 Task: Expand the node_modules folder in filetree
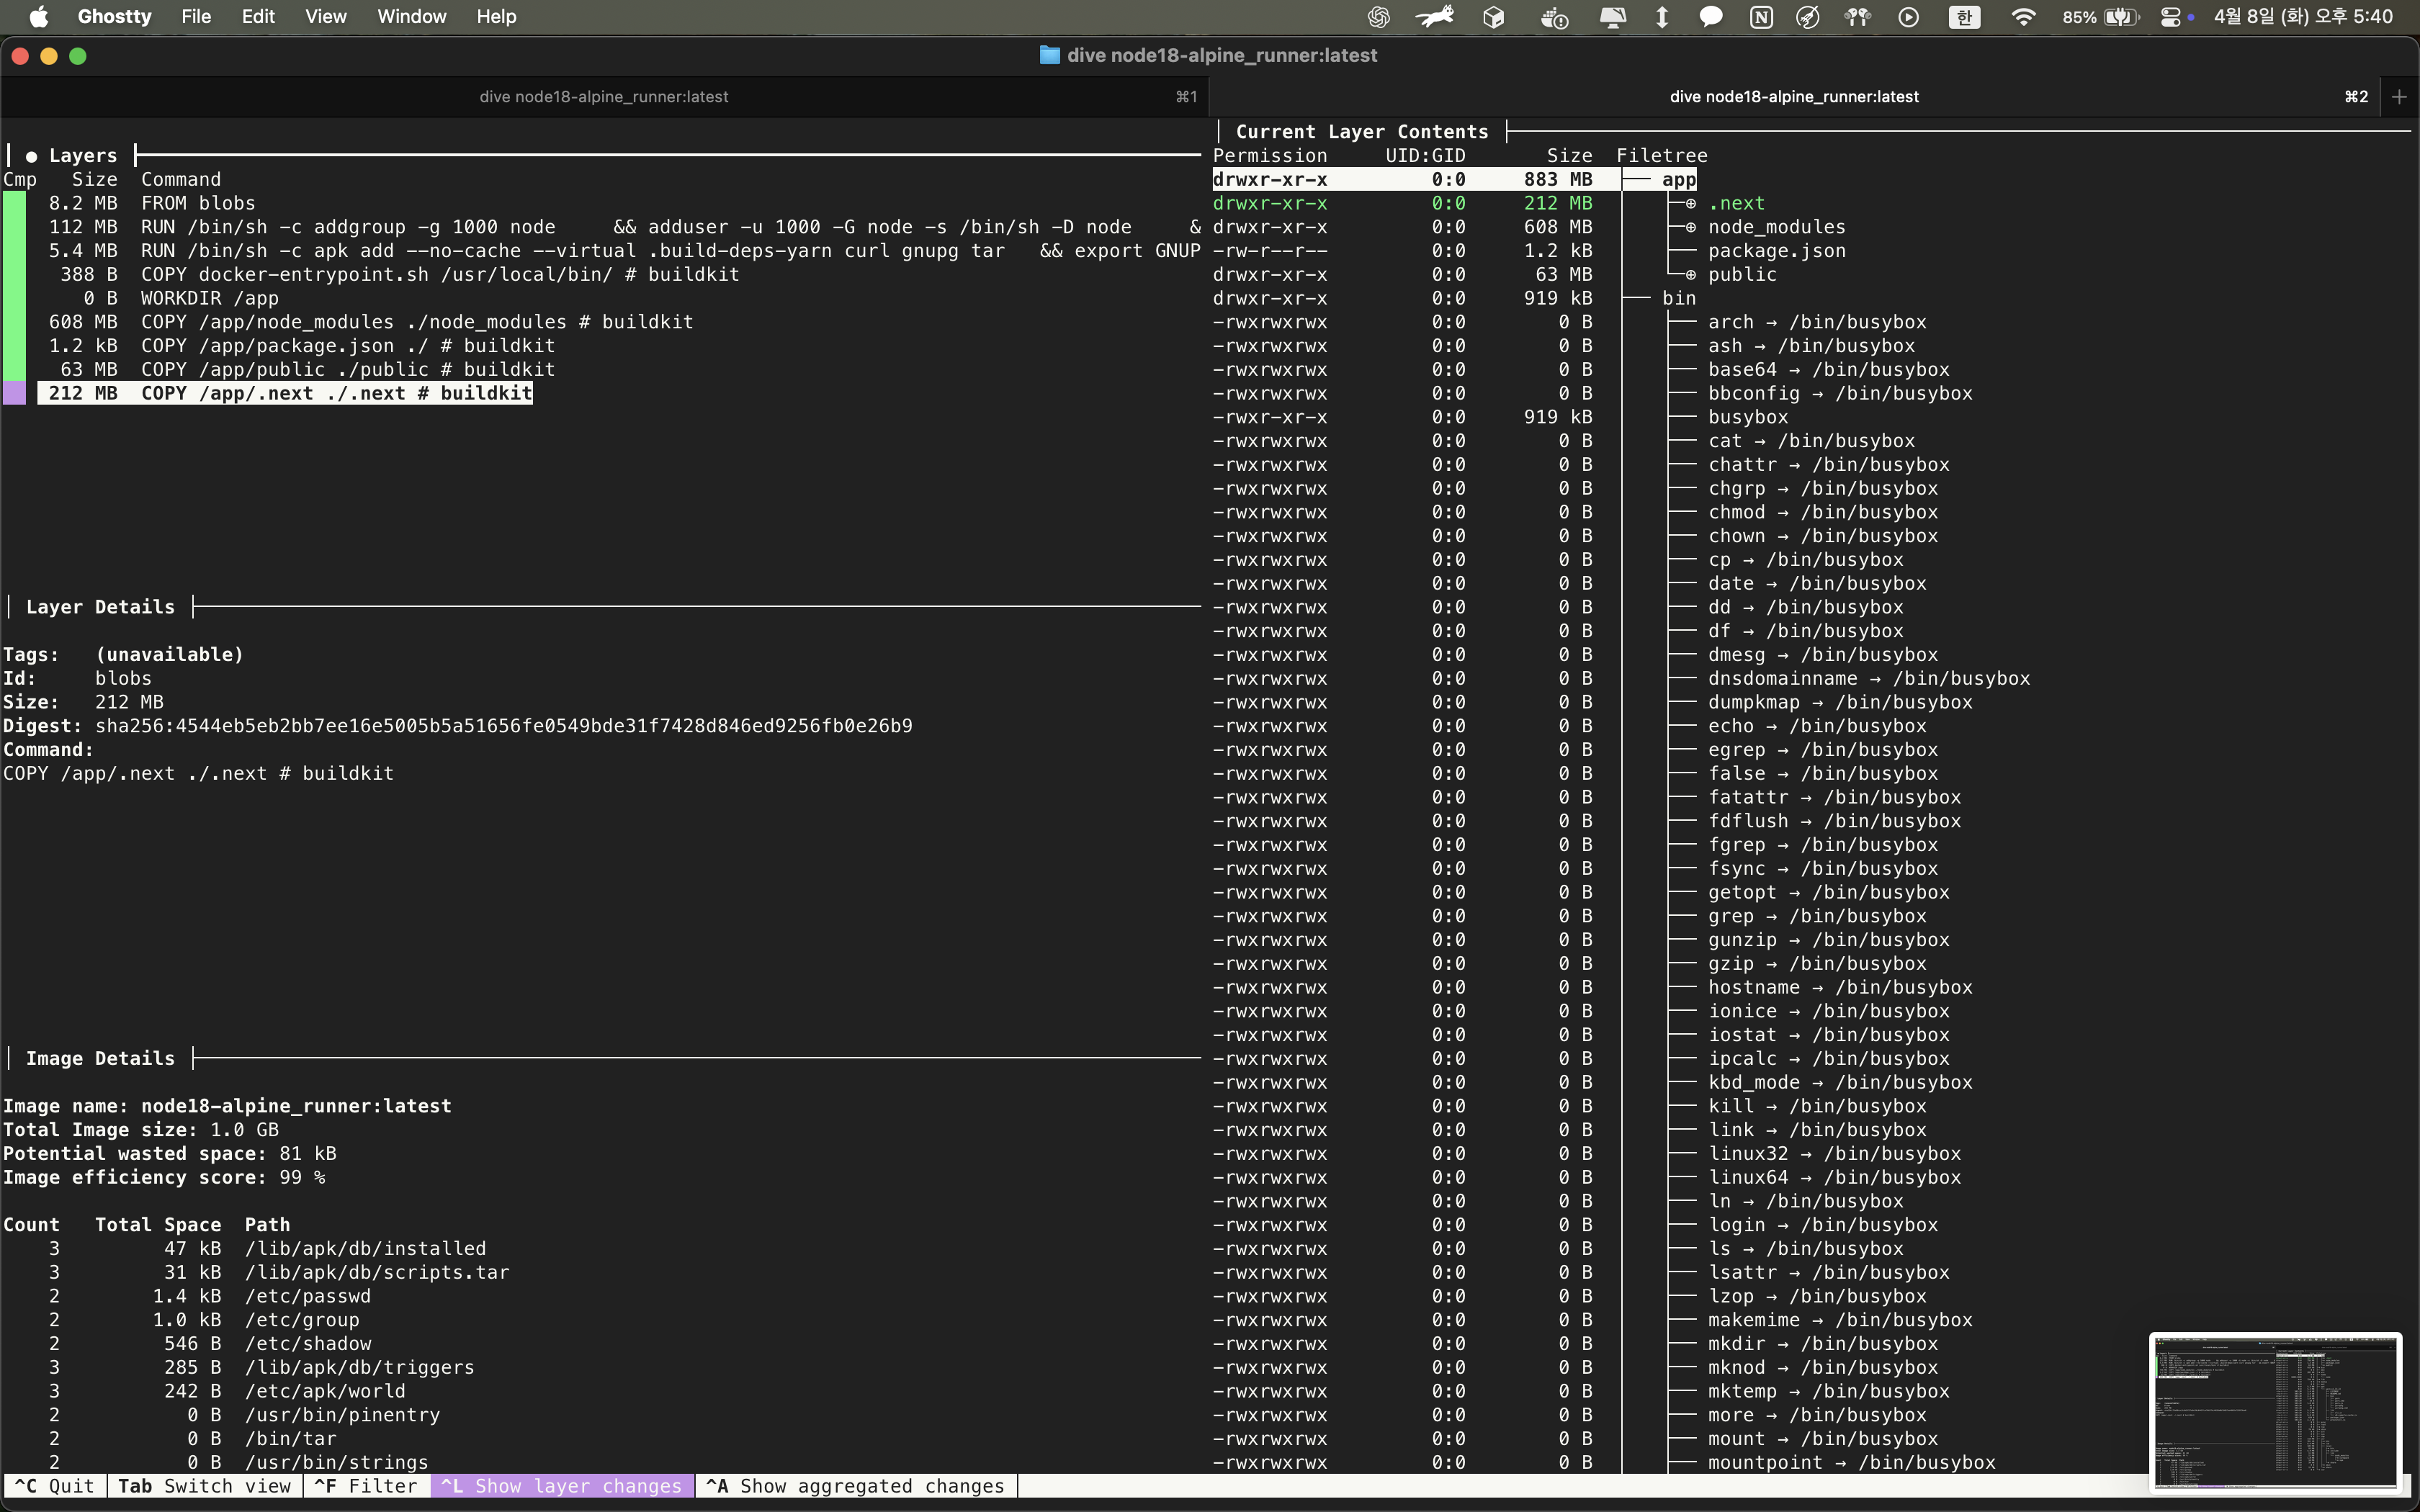pyautogui.click(x=1691, y=227)
